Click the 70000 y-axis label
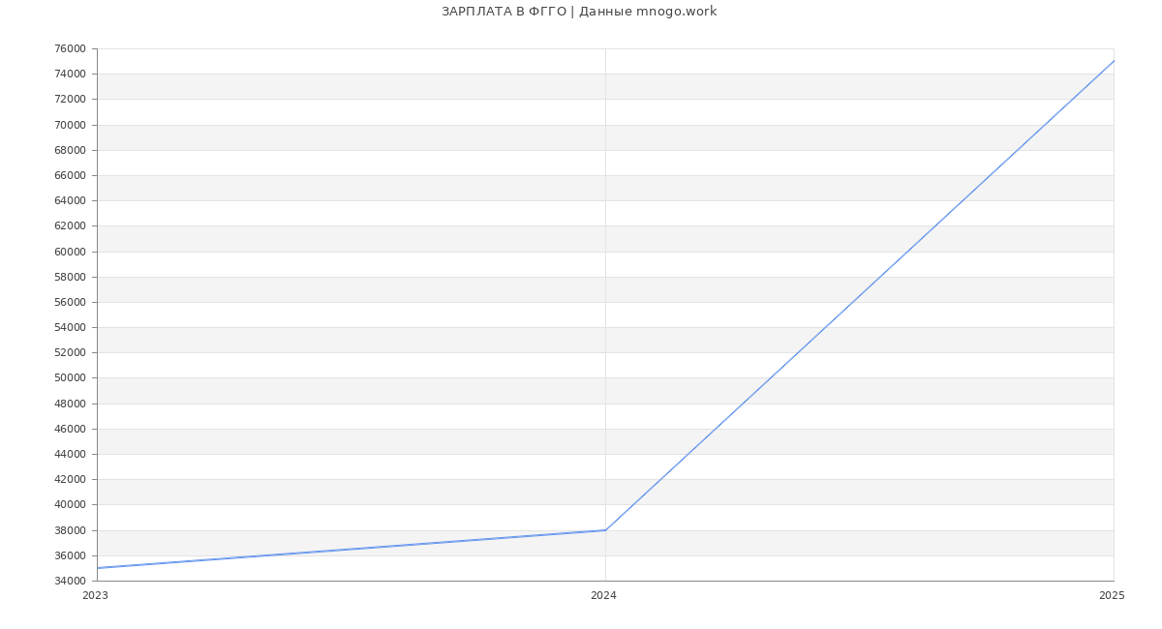This screenshot has height=629, width=1162. (70, 125)
